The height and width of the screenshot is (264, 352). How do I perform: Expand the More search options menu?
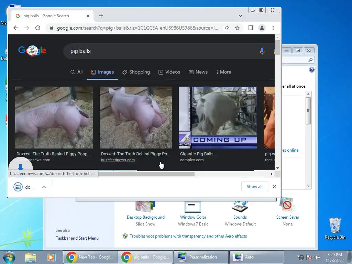[x=223, y=72]
